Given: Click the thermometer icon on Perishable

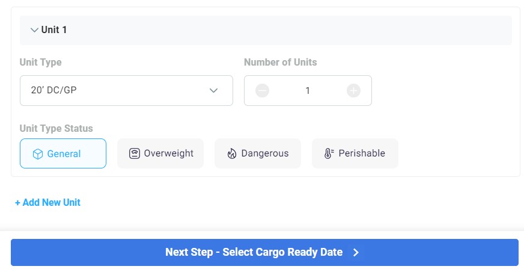Looking at the screenshot, I should click(329, 153).
